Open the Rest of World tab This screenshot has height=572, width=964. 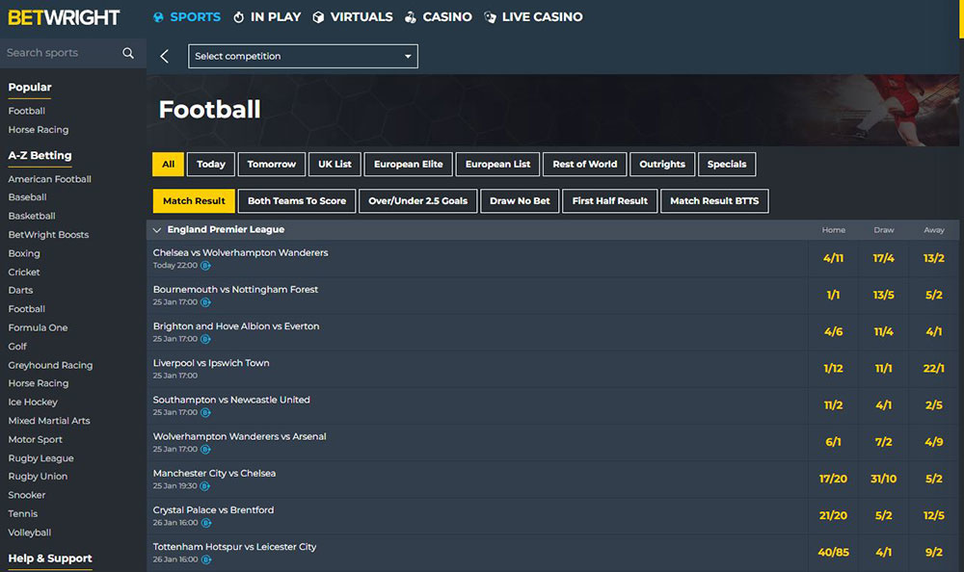point(585,164)
